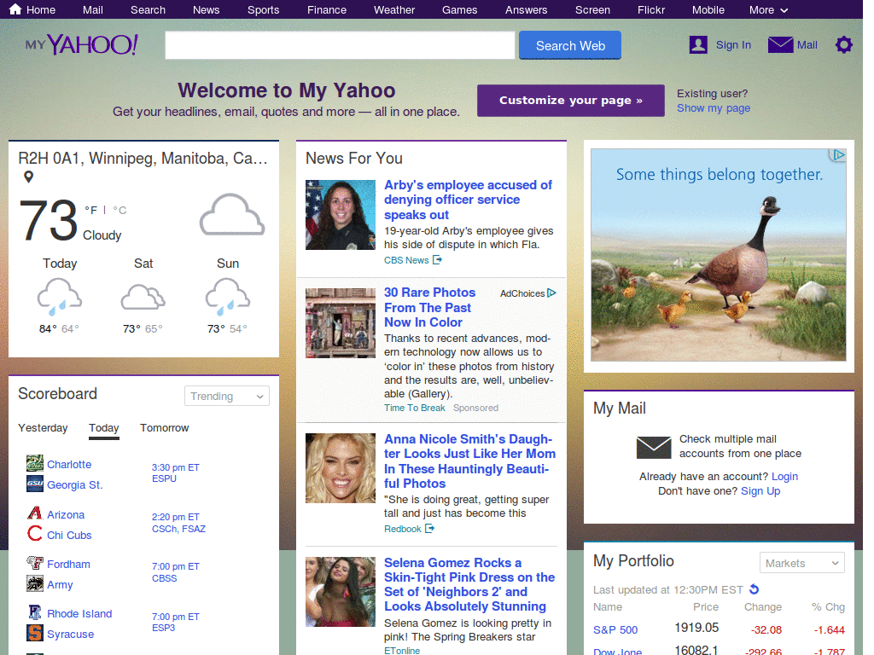Open the settings gear icon

pyautogui.click(x=843, y=44)
